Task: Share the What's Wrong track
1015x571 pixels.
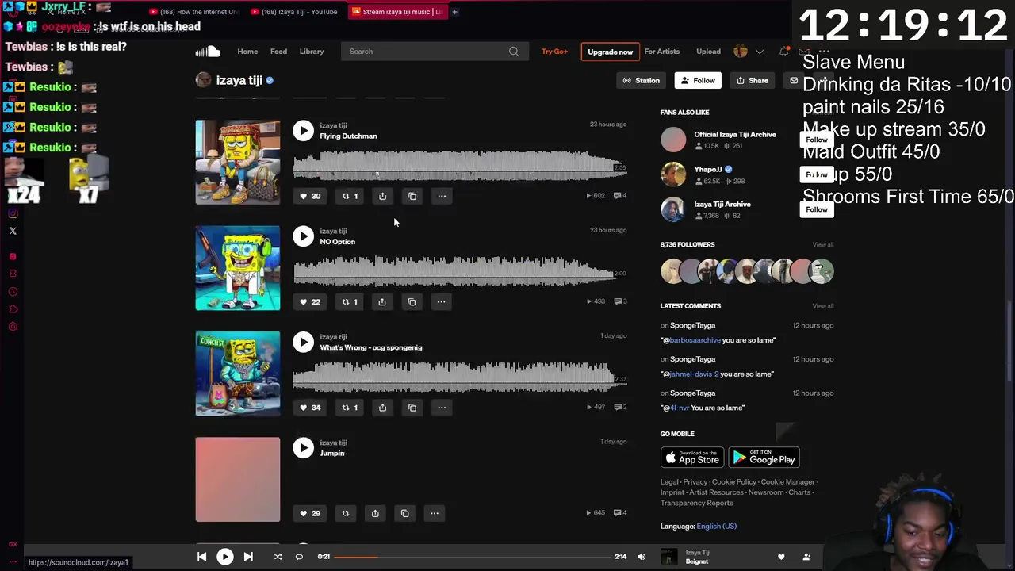Action: coord(382,408)
